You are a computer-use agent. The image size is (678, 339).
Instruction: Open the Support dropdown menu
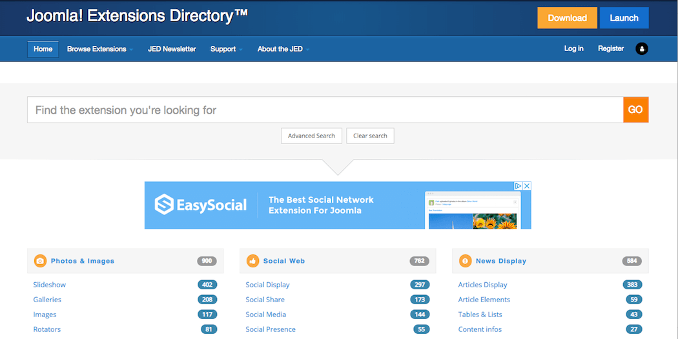point(226,49)
